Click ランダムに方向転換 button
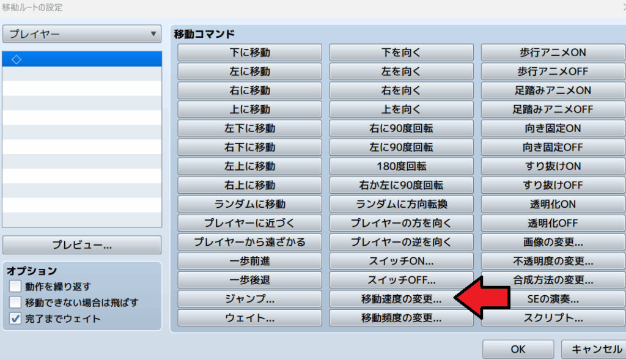This screenshot has height=360, width=626. coord(402,204)
